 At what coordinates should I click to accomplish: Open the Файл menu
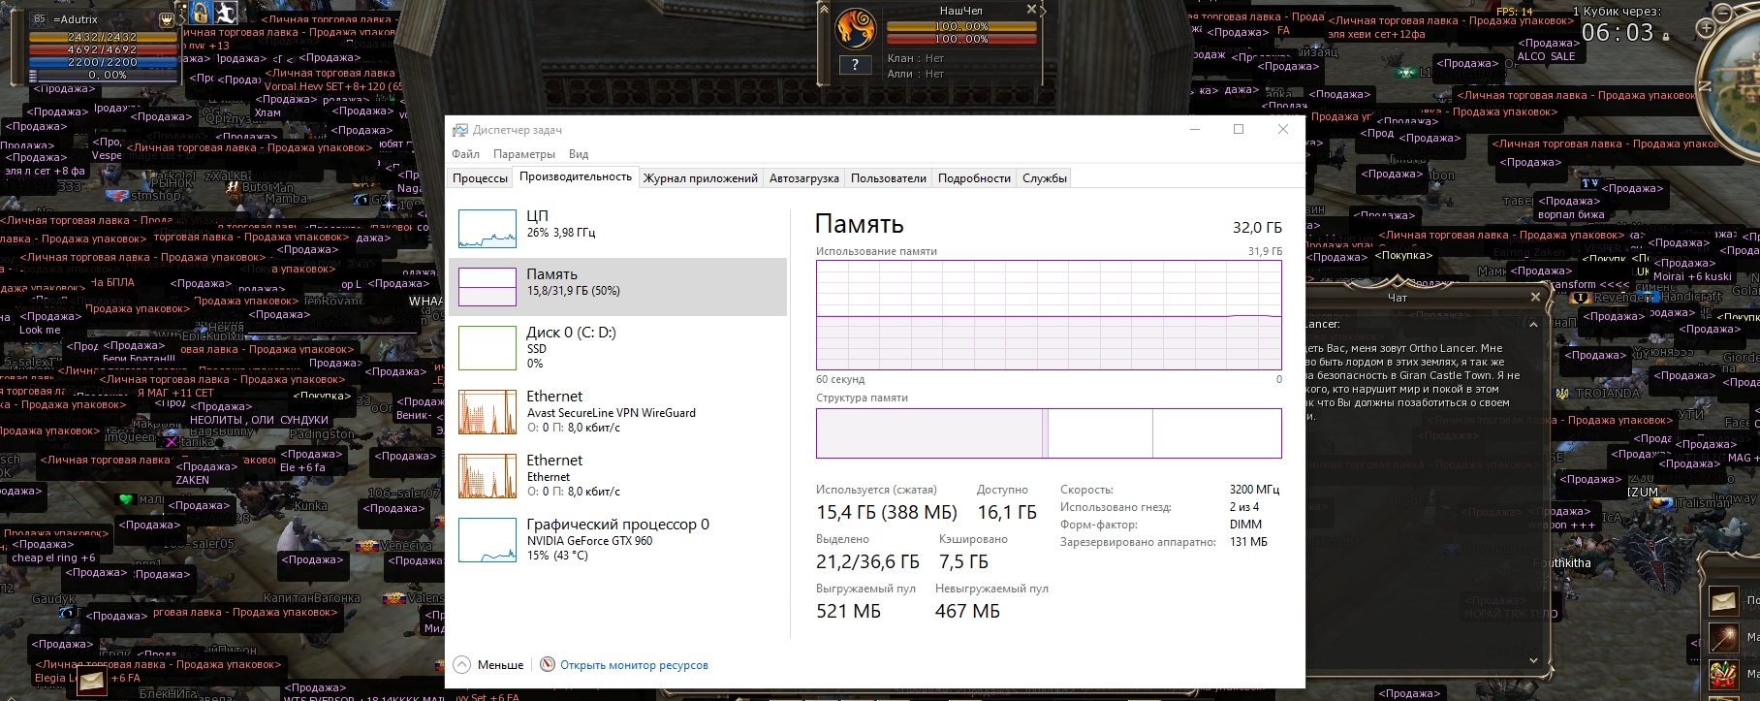point(465,153)
